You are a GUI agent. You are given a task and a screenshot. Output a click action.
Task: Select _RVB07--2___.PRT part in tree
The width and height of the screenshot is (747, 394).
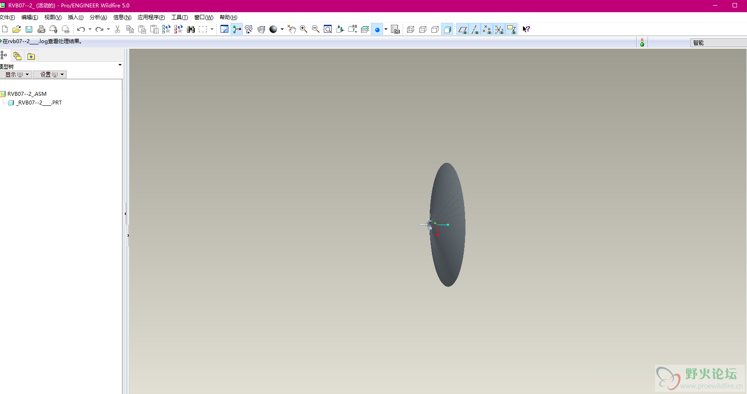click(x=39, y=103)
